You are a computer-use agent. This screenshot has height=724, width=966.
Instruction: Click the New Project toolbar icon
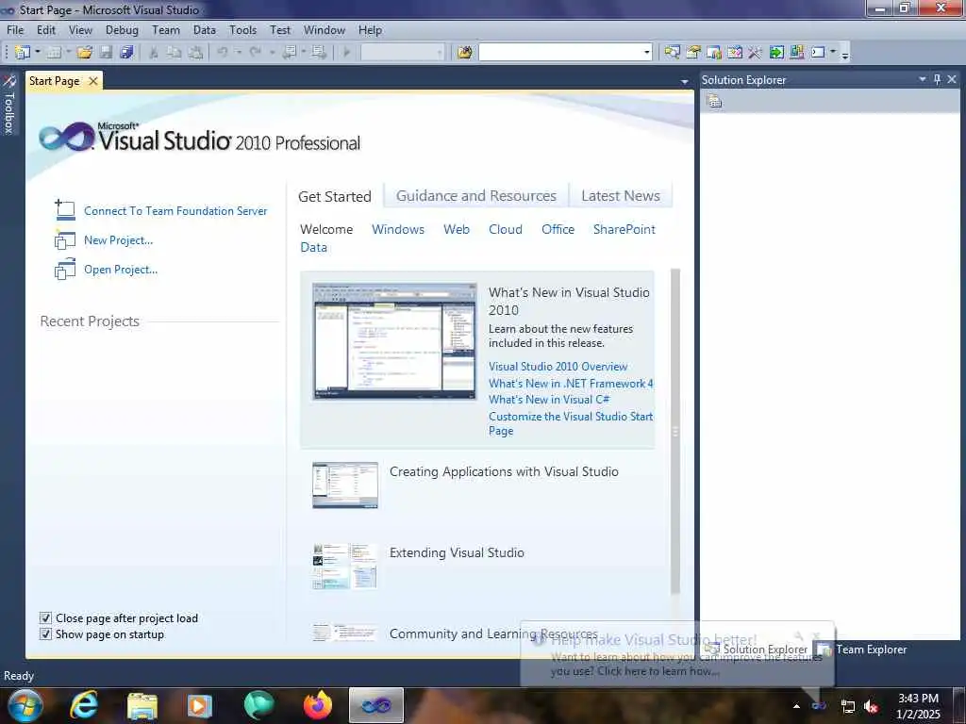pos(23,53)
